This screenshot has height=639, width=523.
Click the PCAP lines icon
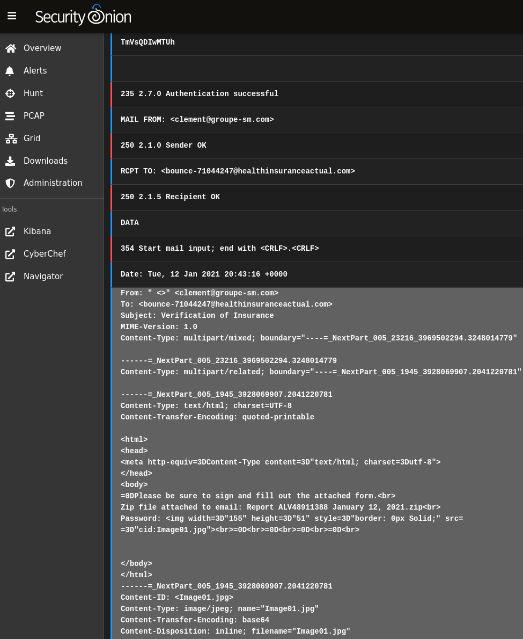tap(10, 116)
